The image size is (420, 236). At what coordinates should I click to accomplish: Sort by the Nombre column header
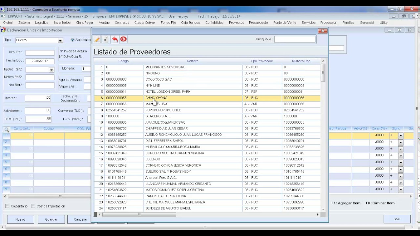point(193,61)
